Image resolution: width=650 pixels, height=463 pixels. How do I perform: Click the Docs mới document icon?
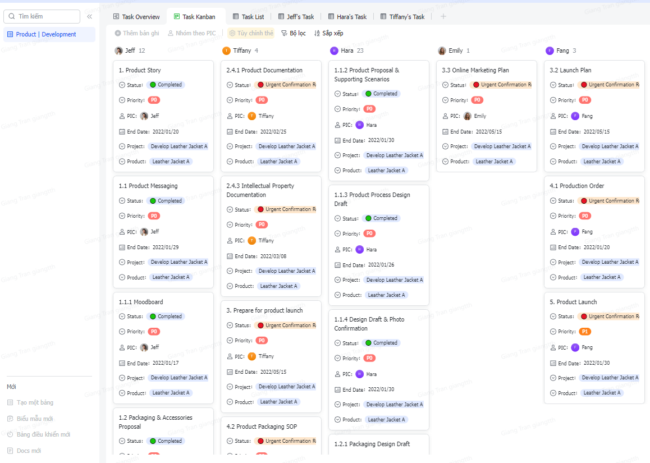tap(10, 451)
